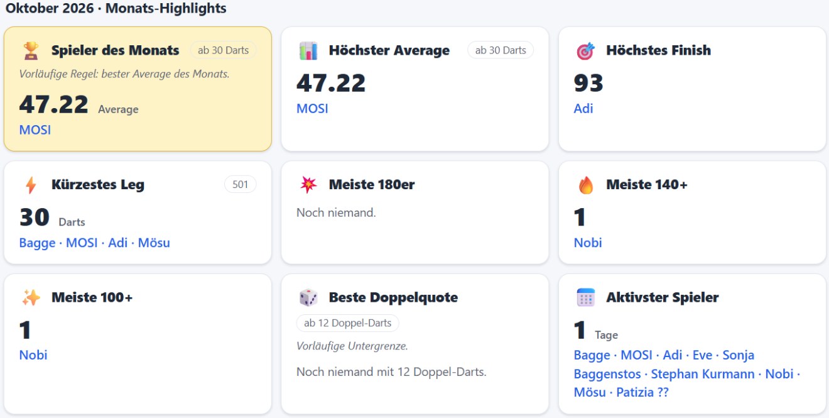Open Adi link under Höchstes Finish
Screen dimensions: 829x418
[583, 109]
